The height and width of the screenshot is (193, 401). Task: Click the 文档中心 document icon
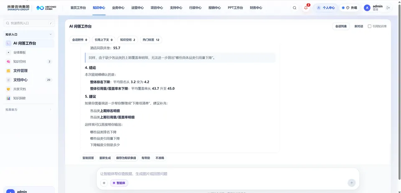coord(8,80)
